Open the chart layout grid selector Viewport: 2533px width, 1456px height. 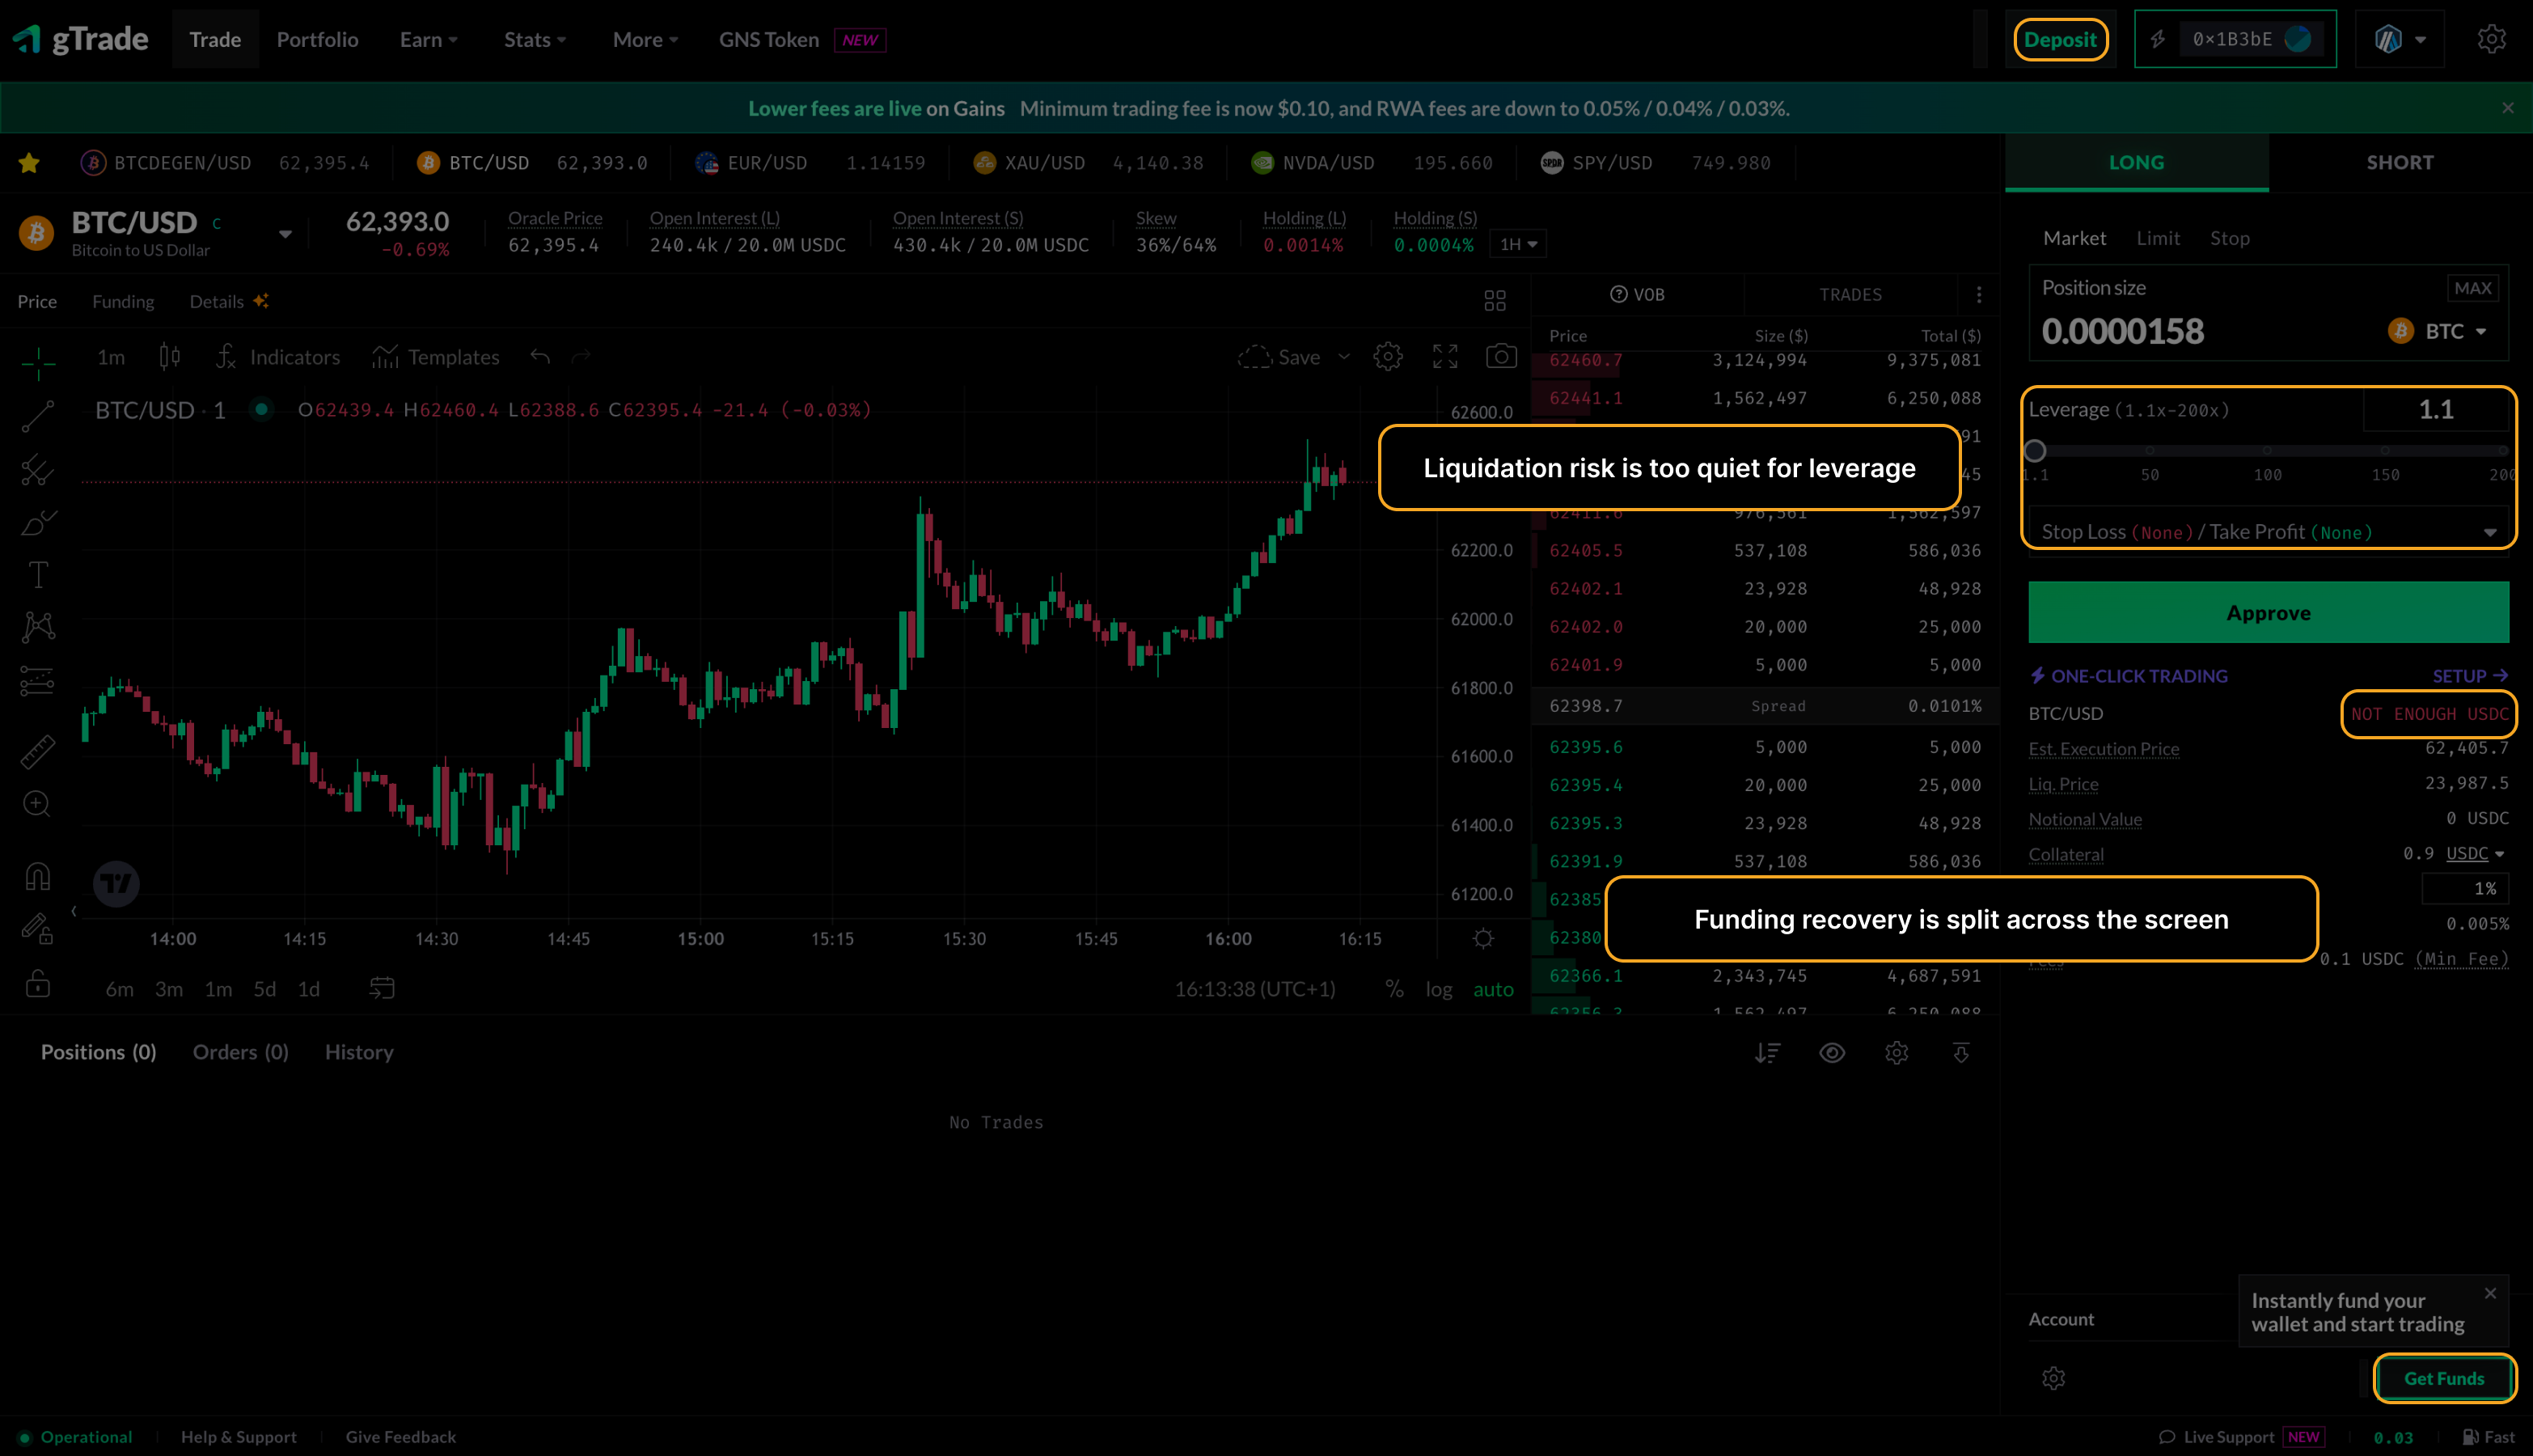[1495, 301]
